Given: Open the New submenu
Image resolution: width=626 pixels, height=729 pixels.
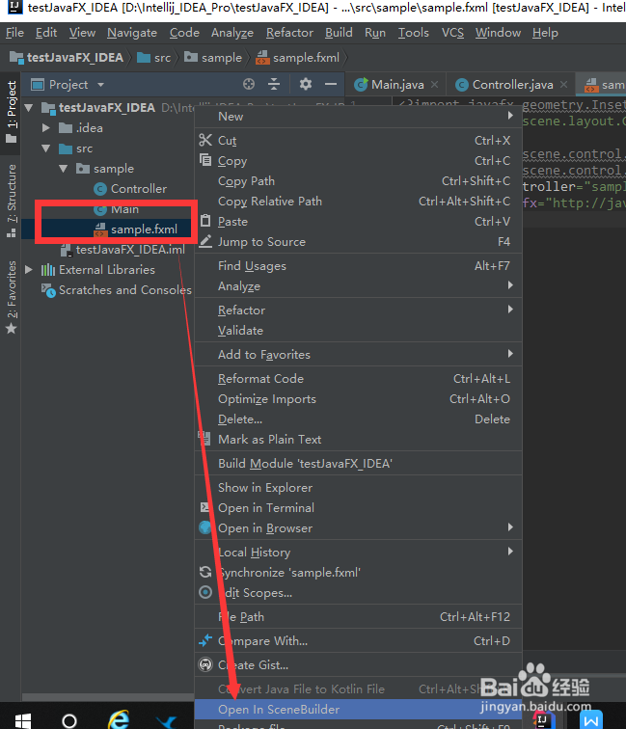Looking at the screenshot, I should [x=358, y=117].
